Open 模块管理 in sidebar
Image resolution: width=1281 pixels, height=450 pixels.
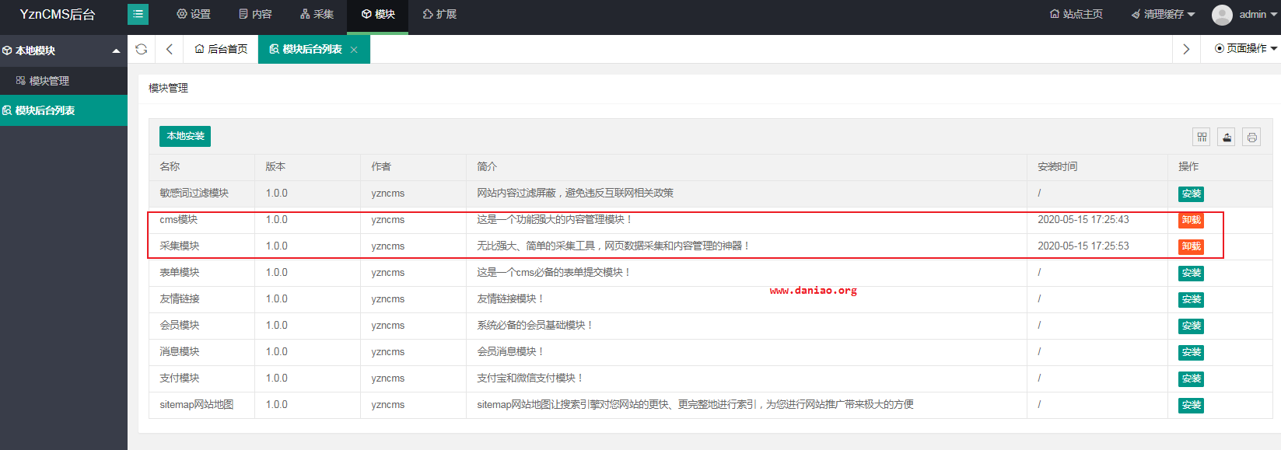click(64, 81)
